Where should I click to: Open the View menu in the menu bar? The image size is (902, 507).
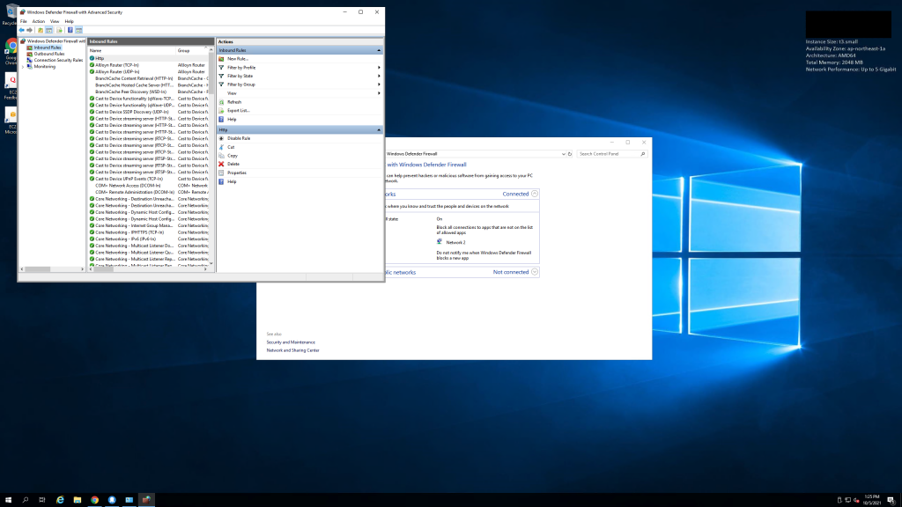(55, 21)
